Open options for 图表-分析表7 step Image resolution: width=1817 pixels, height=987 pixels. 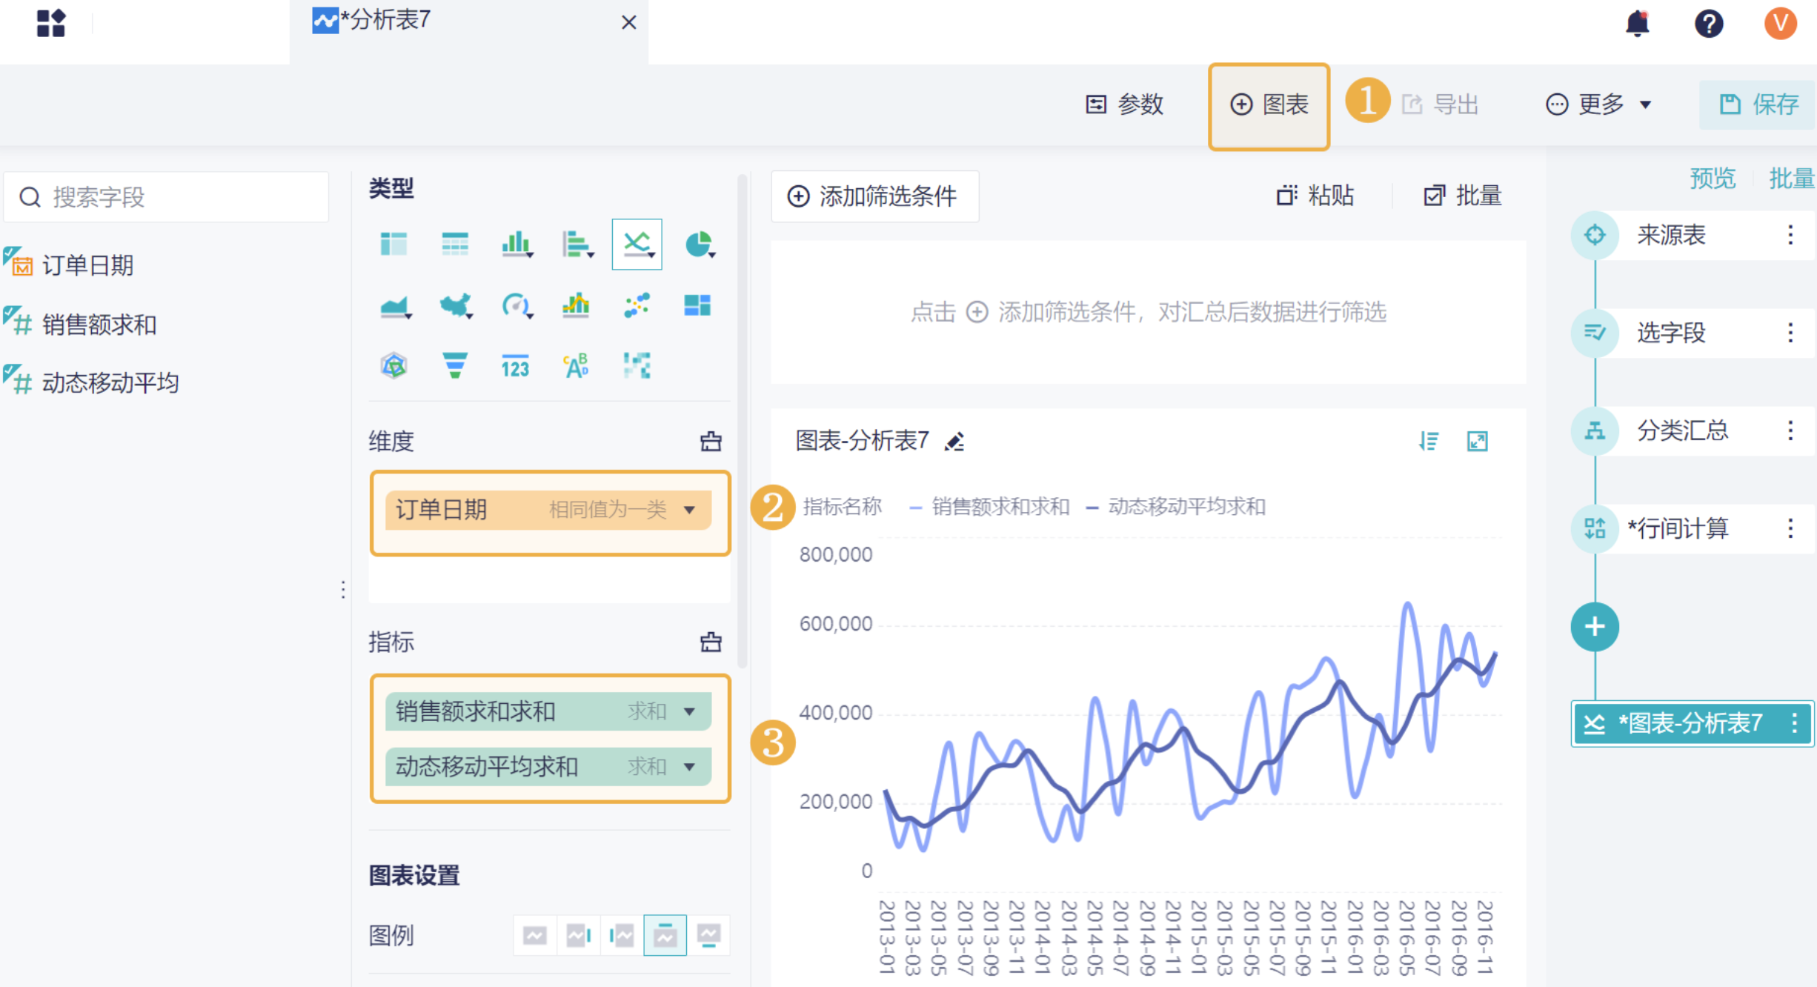tap(1794, 723)
